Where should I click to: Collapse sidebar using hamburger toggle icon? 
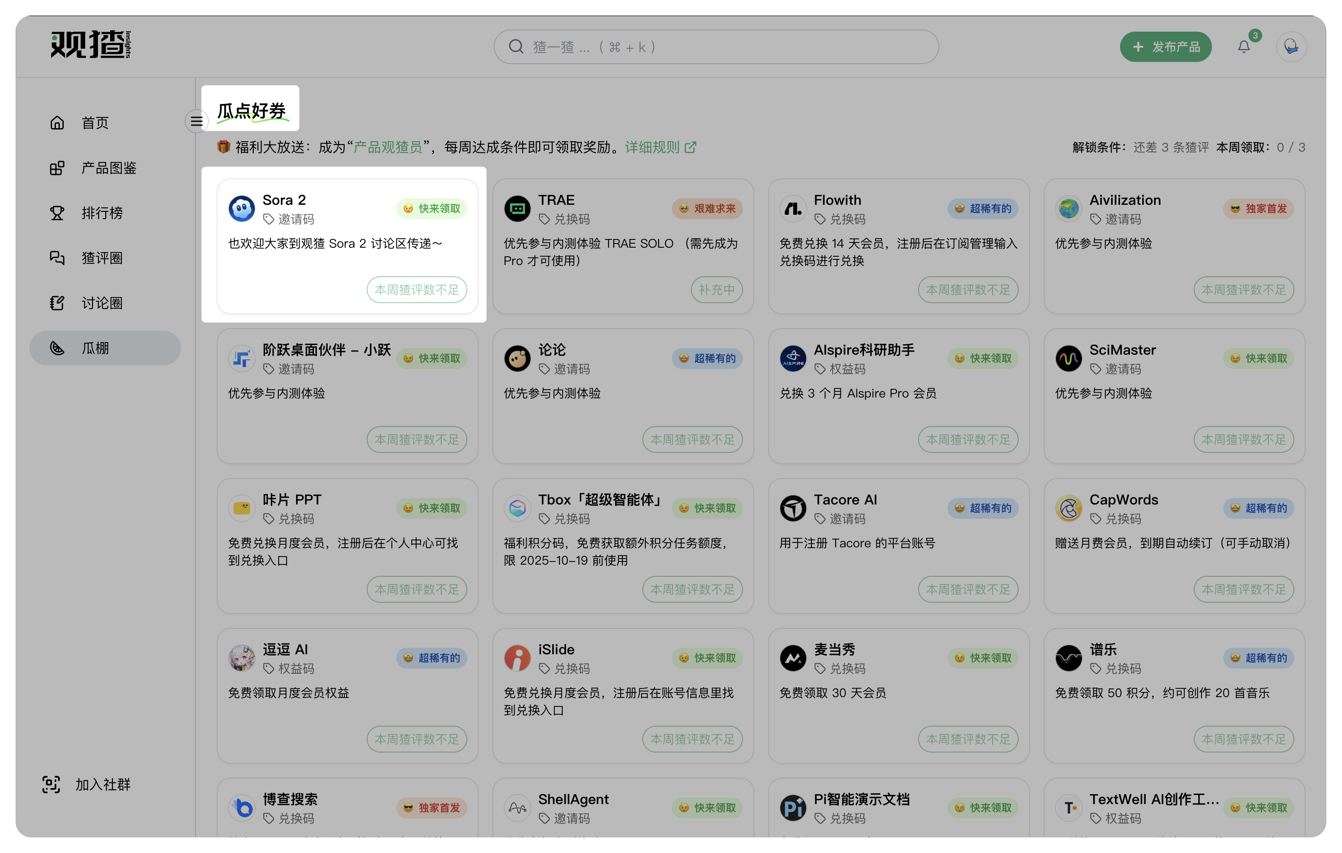coord(196,121)
